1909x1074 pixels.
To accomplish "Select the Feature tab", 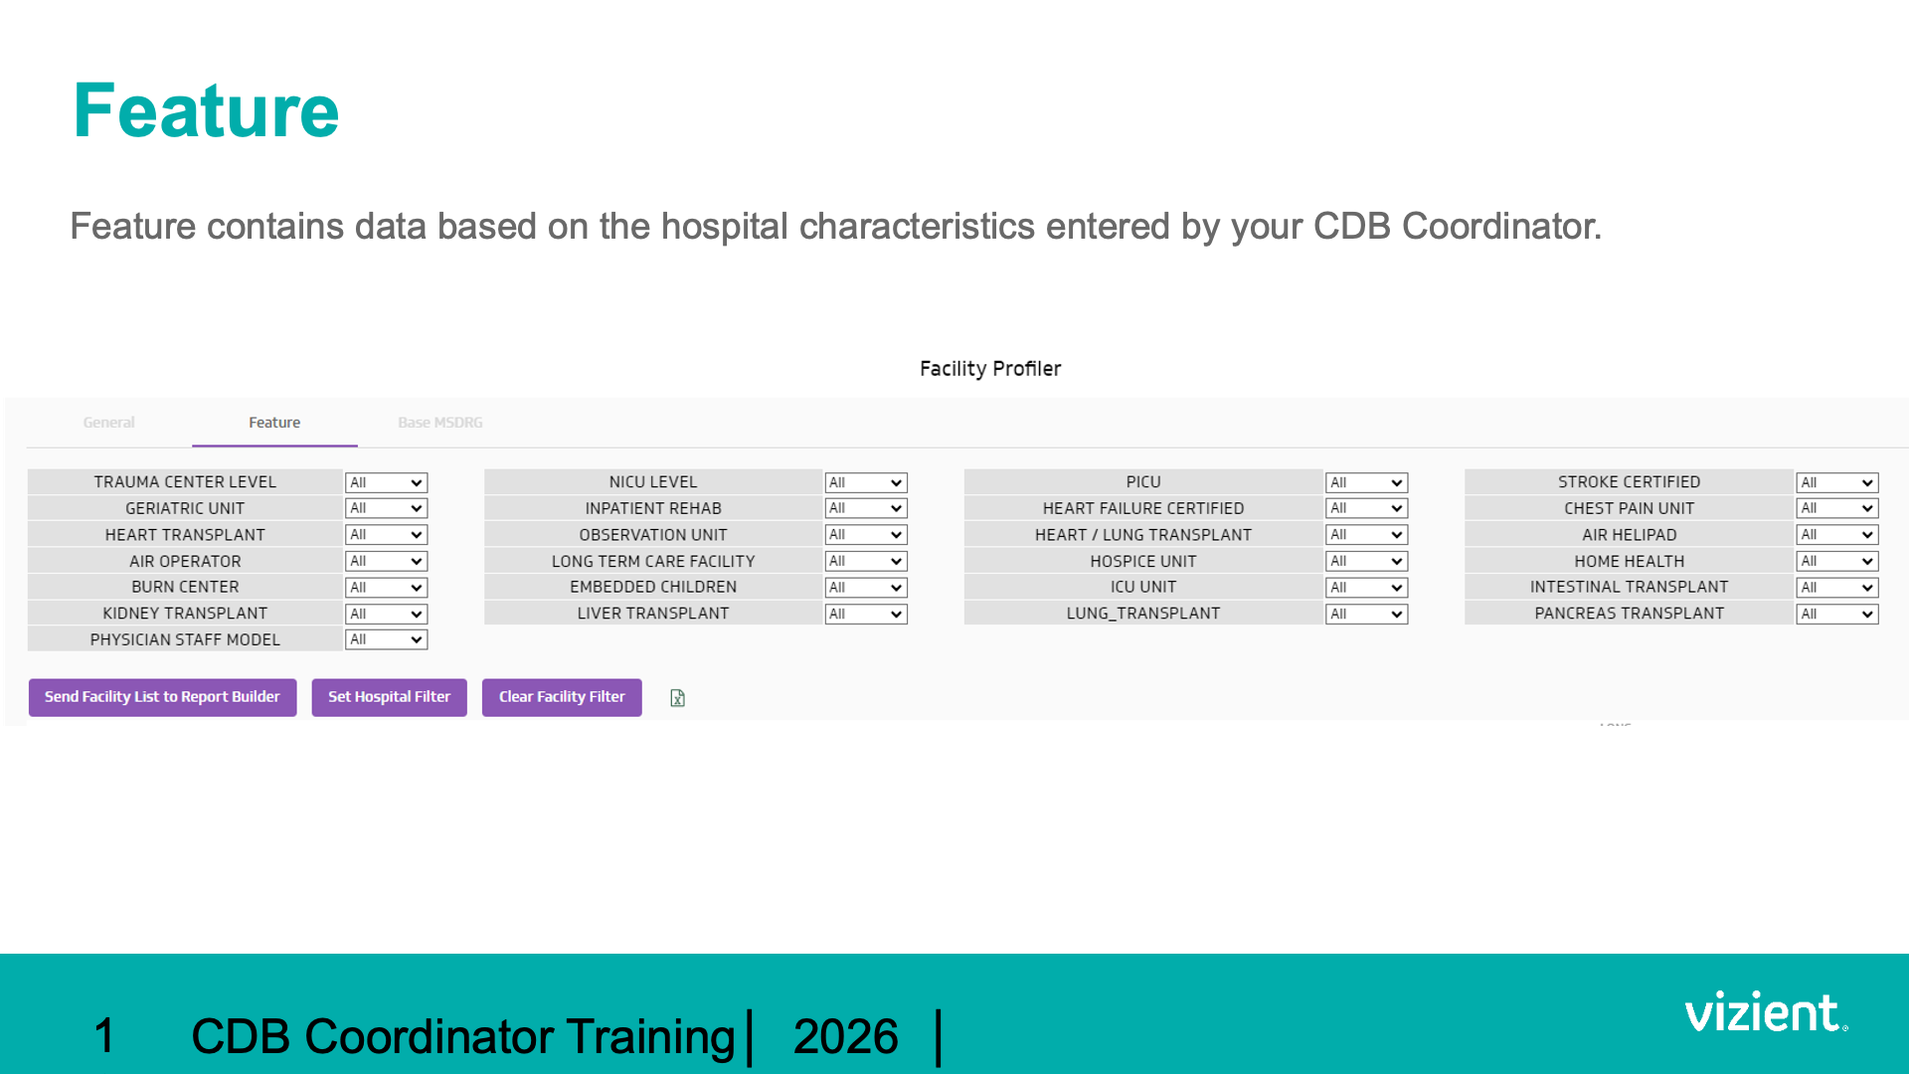I will click(x=274, y=423).
